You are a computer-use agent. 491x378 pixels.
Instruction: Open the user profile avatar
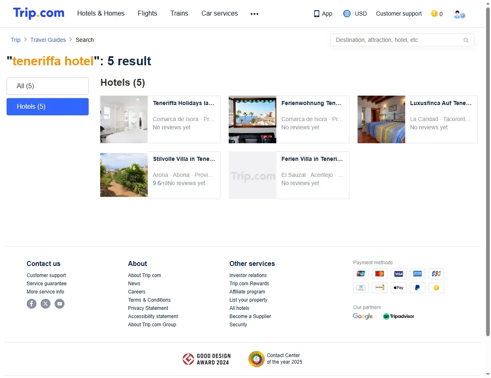(x=459, y=14)
